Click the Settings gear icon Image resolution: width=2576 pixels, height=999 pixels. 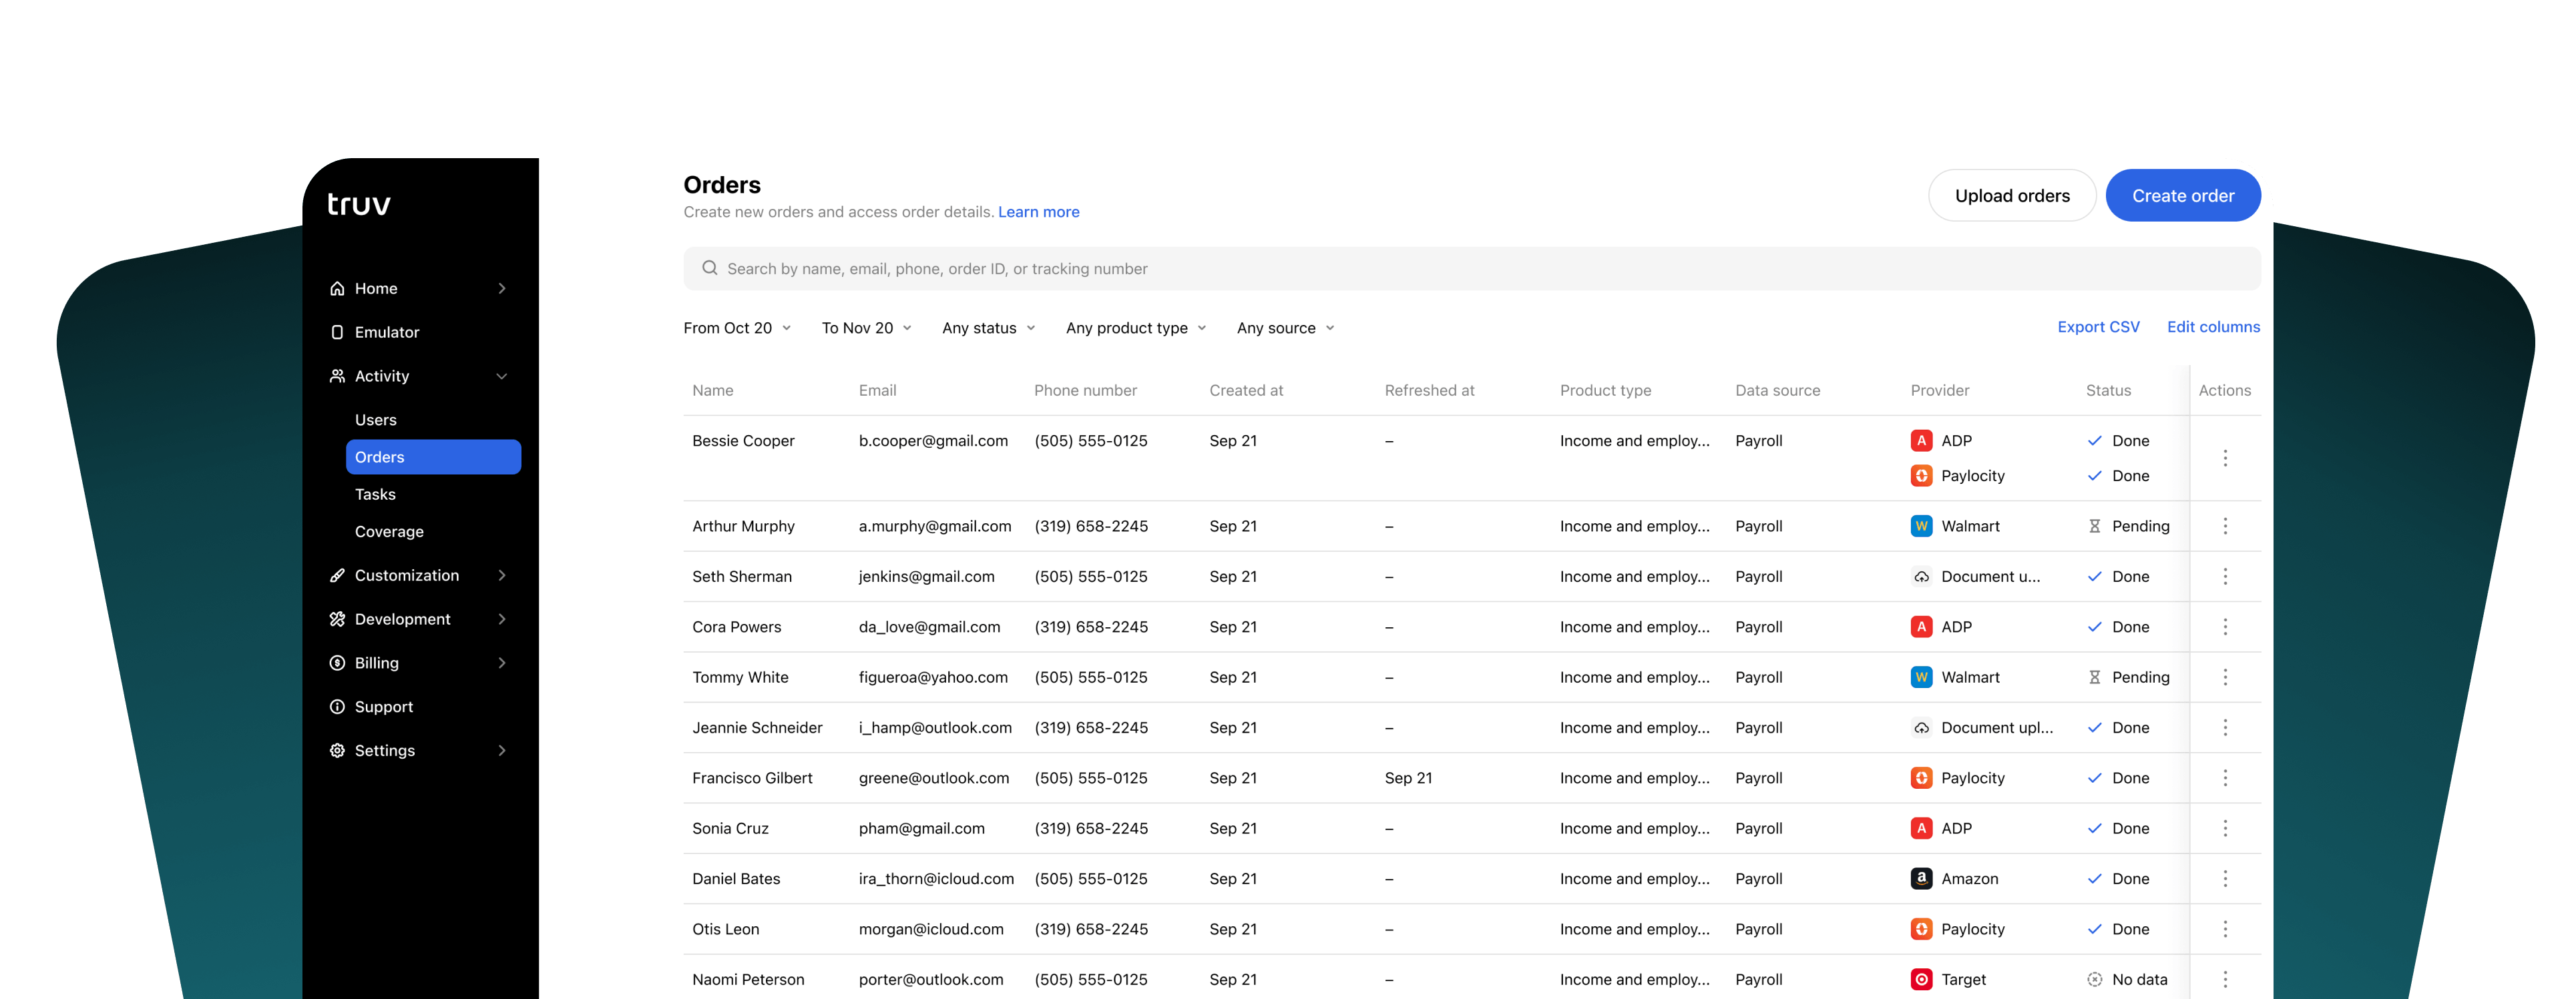point(338,750)
